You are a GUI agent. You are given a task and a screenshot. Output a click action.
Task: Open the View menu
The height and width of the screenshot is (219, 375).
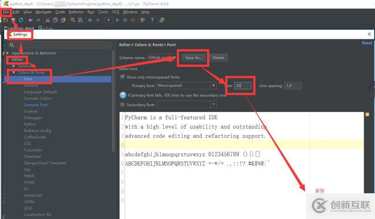pos(27,12)
